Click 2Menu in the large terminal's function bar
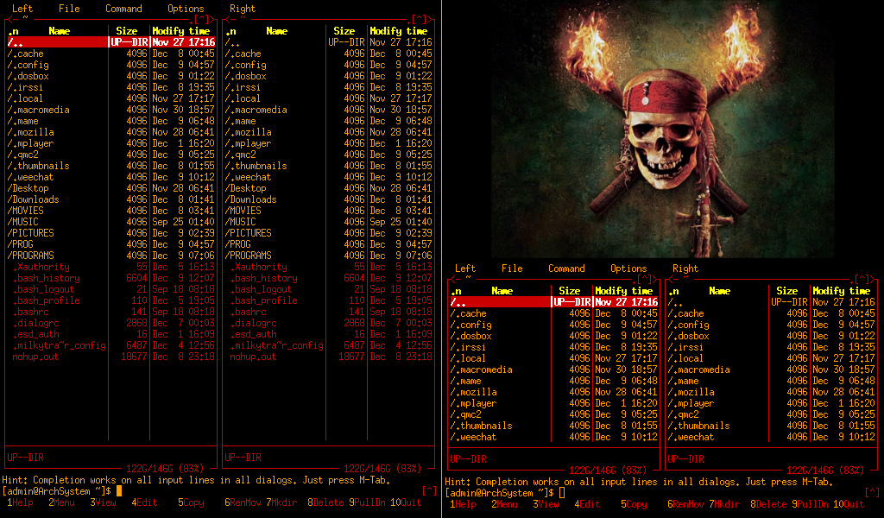Image resolution: width=884 pixels, height=518 pixels. 61,502
